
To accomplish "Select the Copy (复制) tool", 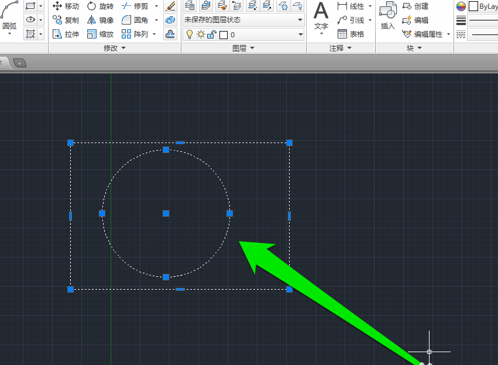I will 66,20.
